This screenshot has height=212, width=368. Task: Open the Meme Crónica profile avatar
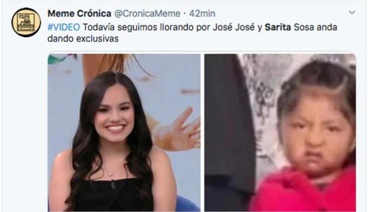tap(26, 23)
